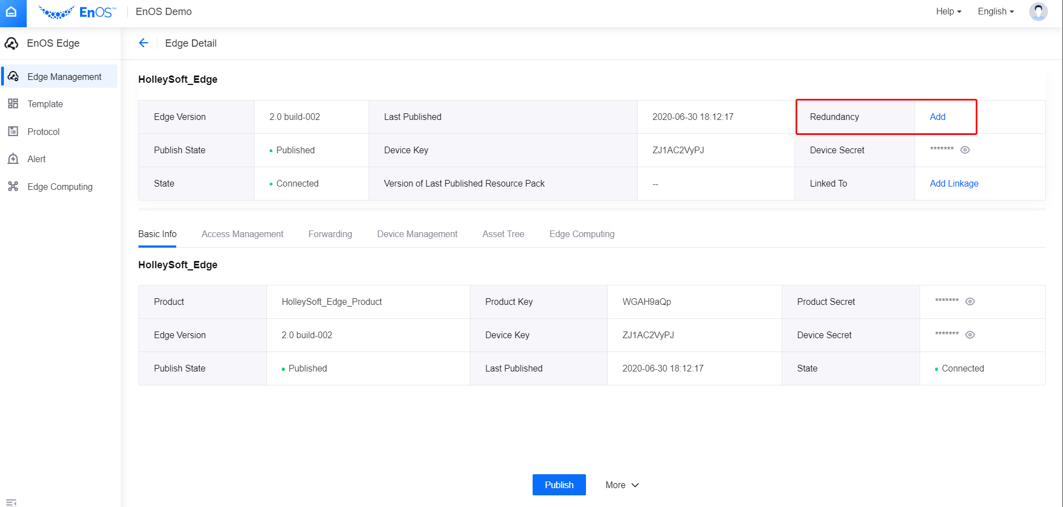Open the Help dropdown
This screenshot has width=1063, height=507.
(948, 12)
